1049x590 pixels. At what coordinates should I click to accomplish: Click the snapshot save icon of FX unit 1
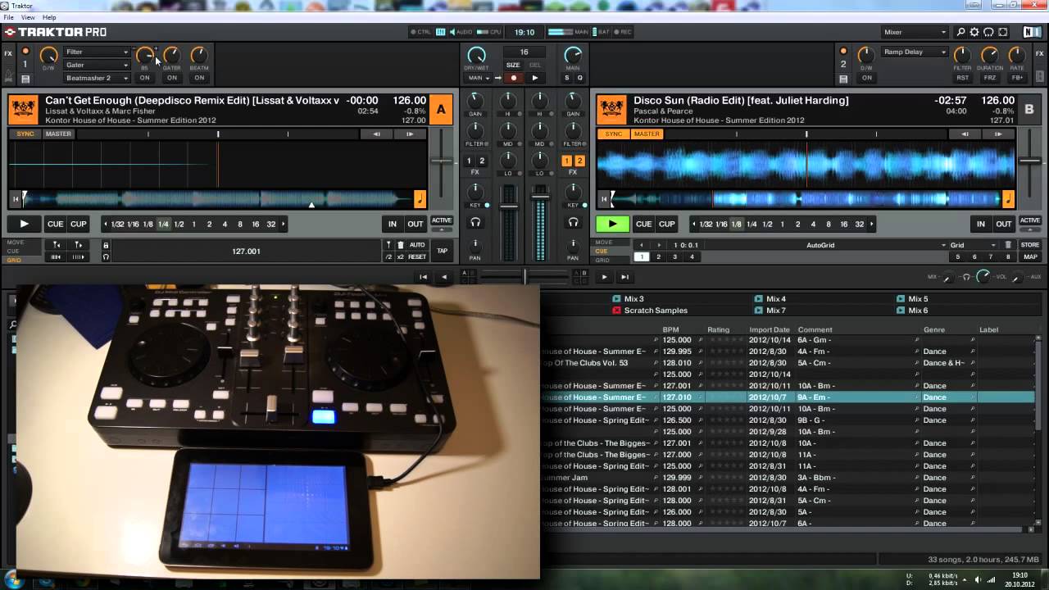tap(25, 79)
